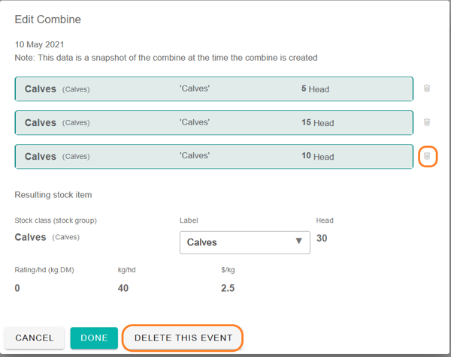Select the Calves row with 10 Head
The height and width of the screenshot is (357, 451).
(213, 156)
